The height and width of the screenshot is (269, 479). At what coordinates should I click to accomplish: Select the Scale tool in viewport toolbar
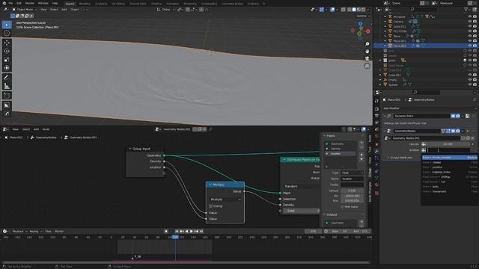tap(7, 60)
